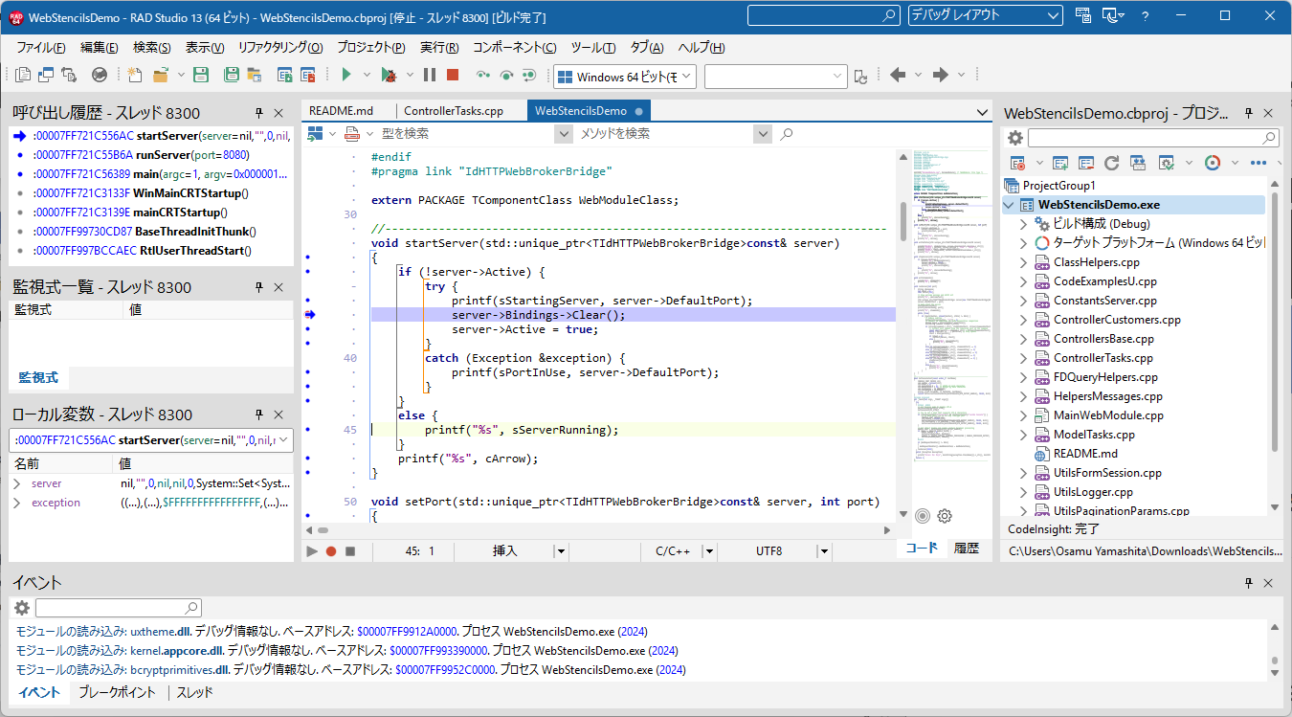Viewport: 1292px width, 717px height.
Task: Click the Add file to project icon
Action: coord(284,75)
